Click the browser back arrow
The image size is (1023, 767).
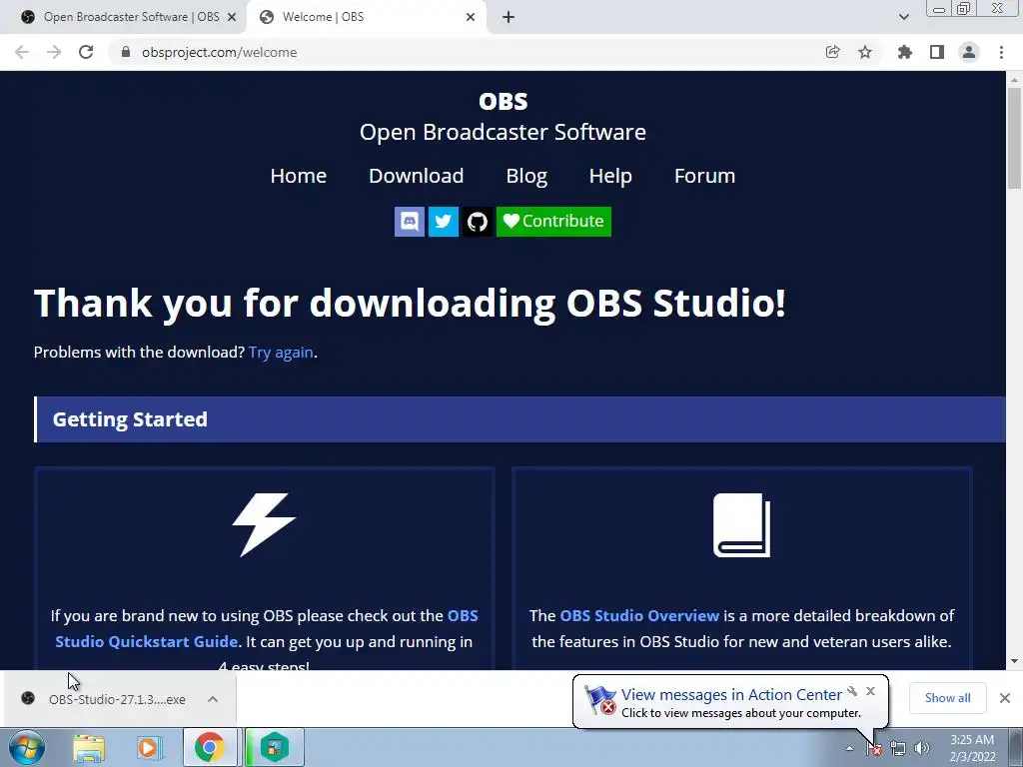pos(22,52)
